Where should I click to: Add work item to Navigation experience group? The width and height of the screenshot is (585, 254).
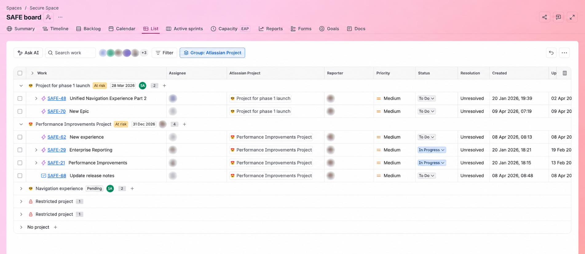[x=132, y=189]
